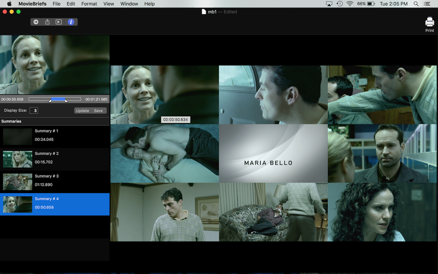The image size is (438, 274).
Task: Open Spotlight search in menu bar
Action: pos(416,4)
